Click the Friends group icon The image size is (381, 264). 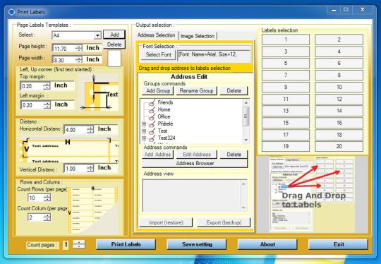152,102
